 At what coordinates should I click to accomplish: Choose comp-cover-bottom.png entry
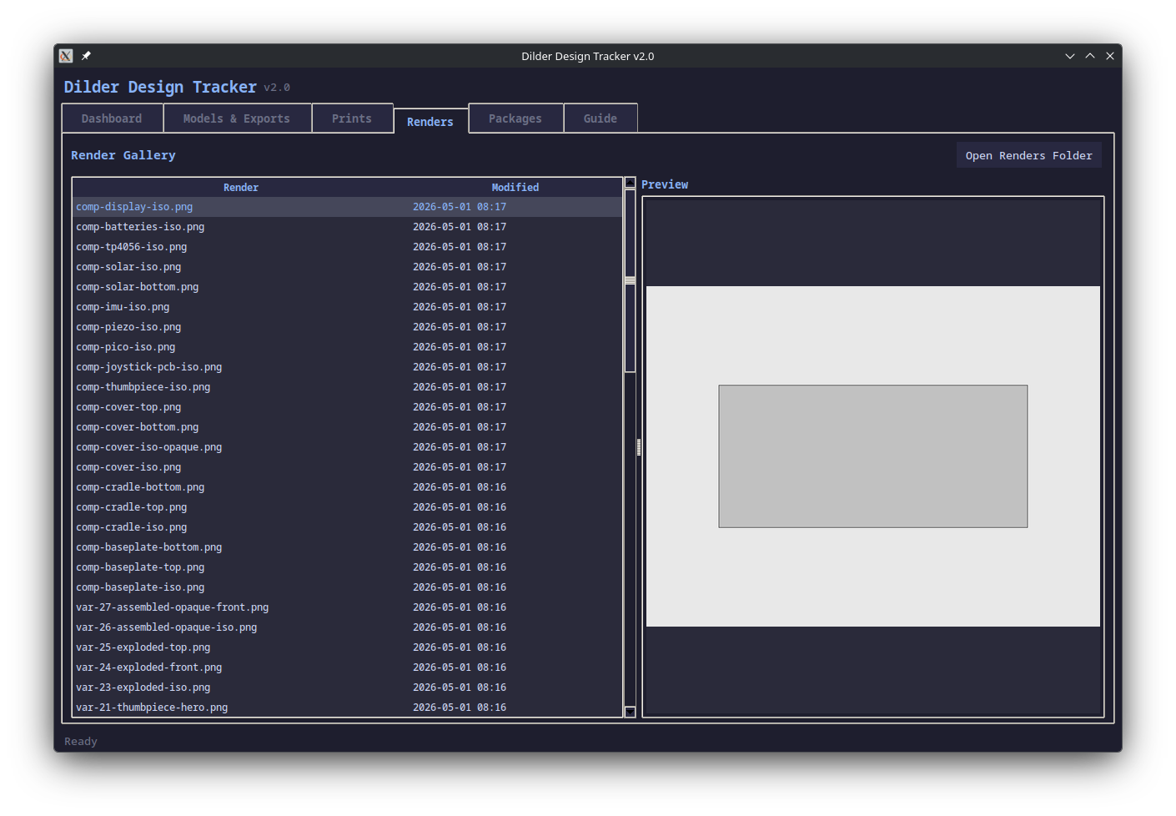[348, 427]
